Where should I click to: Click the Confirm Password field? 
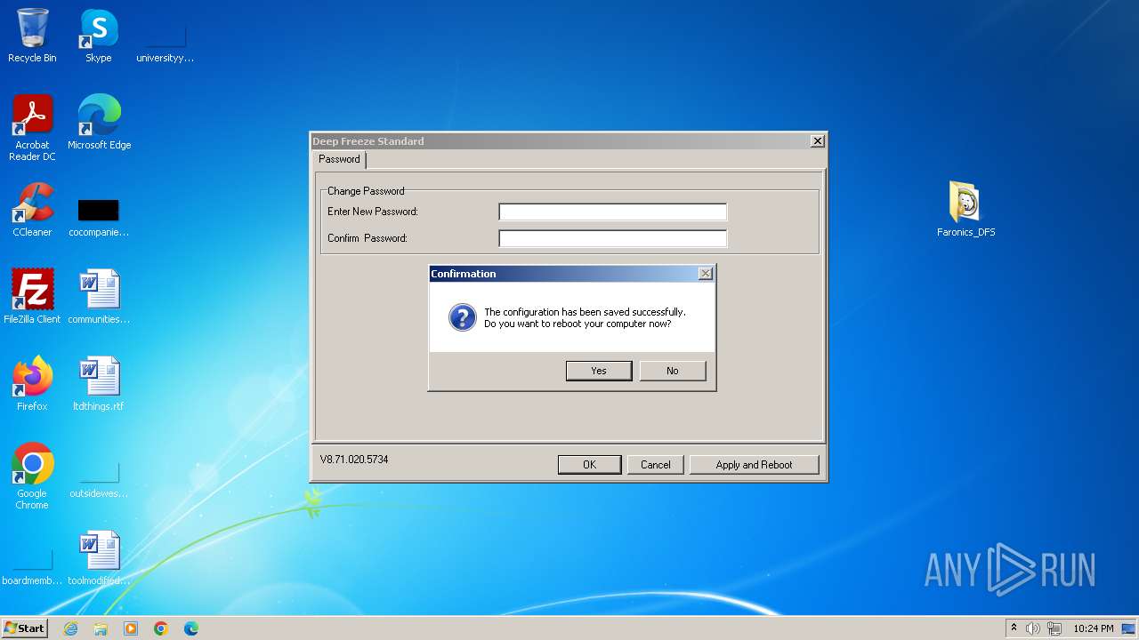tap(612, 238)
